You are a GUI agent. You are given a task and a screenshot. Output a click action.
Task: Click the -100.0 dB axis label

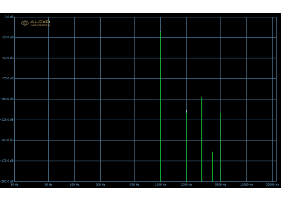[x=7, y=99]
